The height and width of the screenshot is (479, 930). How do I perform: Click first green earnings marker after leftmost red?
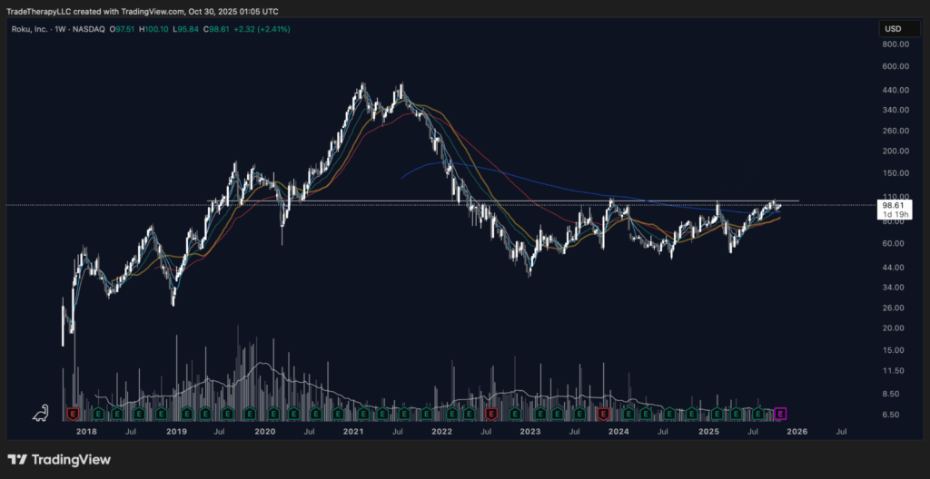(x=94, y=414)
